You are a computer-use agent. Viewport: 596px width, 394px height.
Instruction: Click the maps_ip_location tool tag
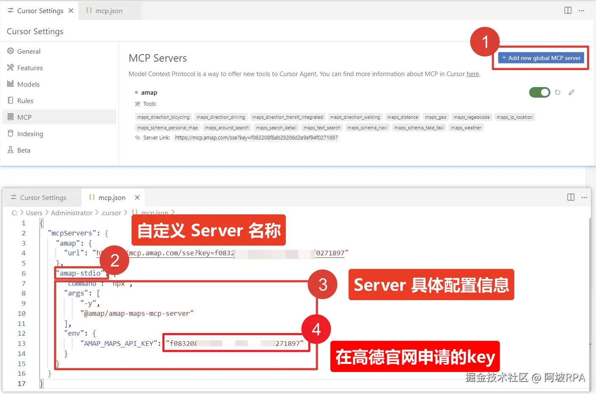[515, 117]
